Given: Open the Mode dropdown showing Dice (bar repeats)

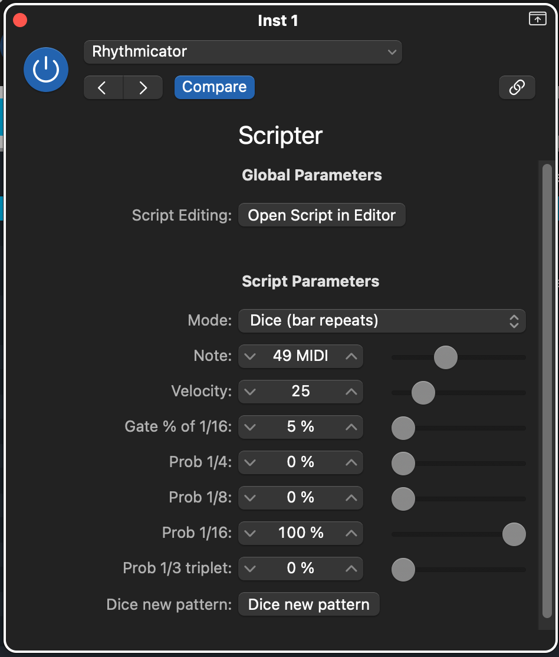Looking at the screenshot, I should tap(382, 320).
